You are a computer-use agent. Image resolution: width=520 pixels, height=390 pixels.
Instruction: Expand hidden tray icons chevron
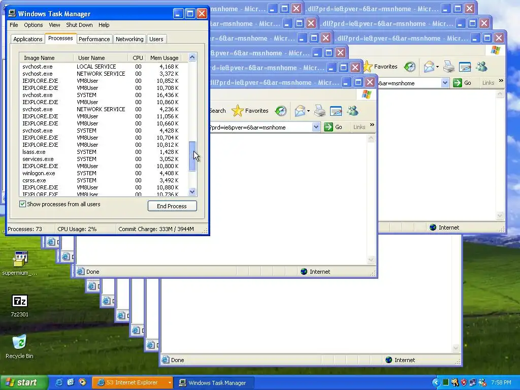click(436, 382)
